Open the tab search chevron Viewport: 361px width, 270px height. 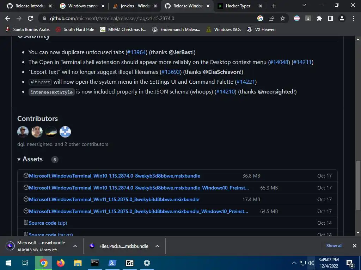(304, 5)
